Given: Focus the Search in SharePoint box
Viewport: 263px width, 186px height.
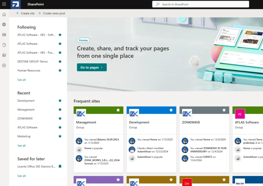Looking at the screenshot, I should coord(201,4).
